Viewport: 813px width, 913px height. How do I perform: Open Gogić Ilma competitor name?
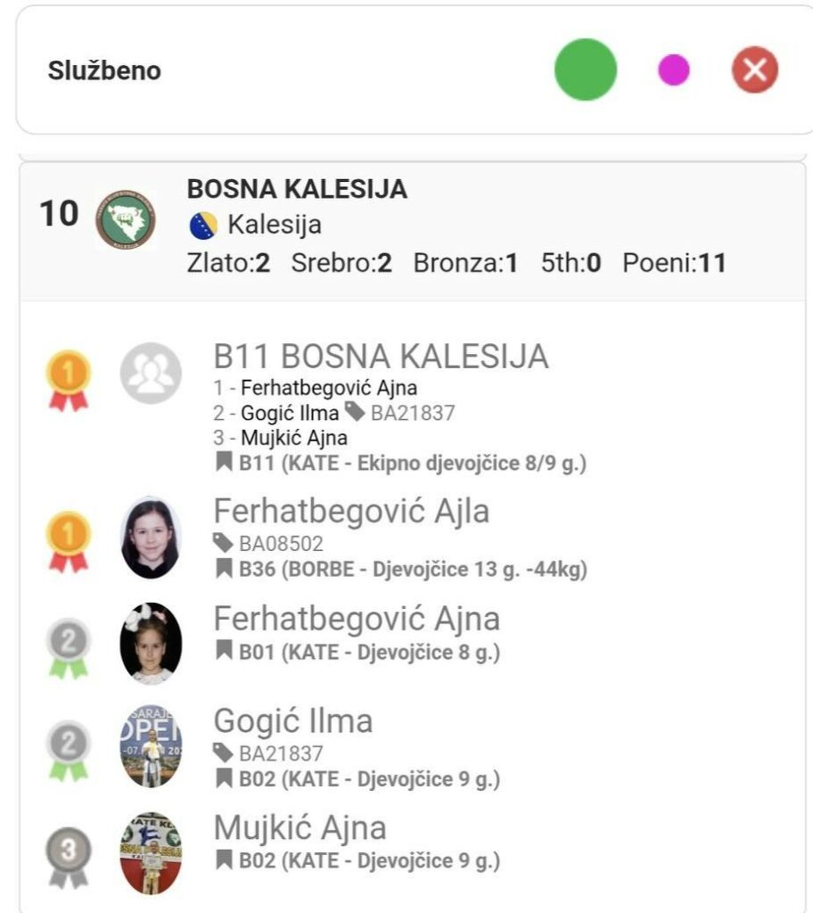[292, 720]
